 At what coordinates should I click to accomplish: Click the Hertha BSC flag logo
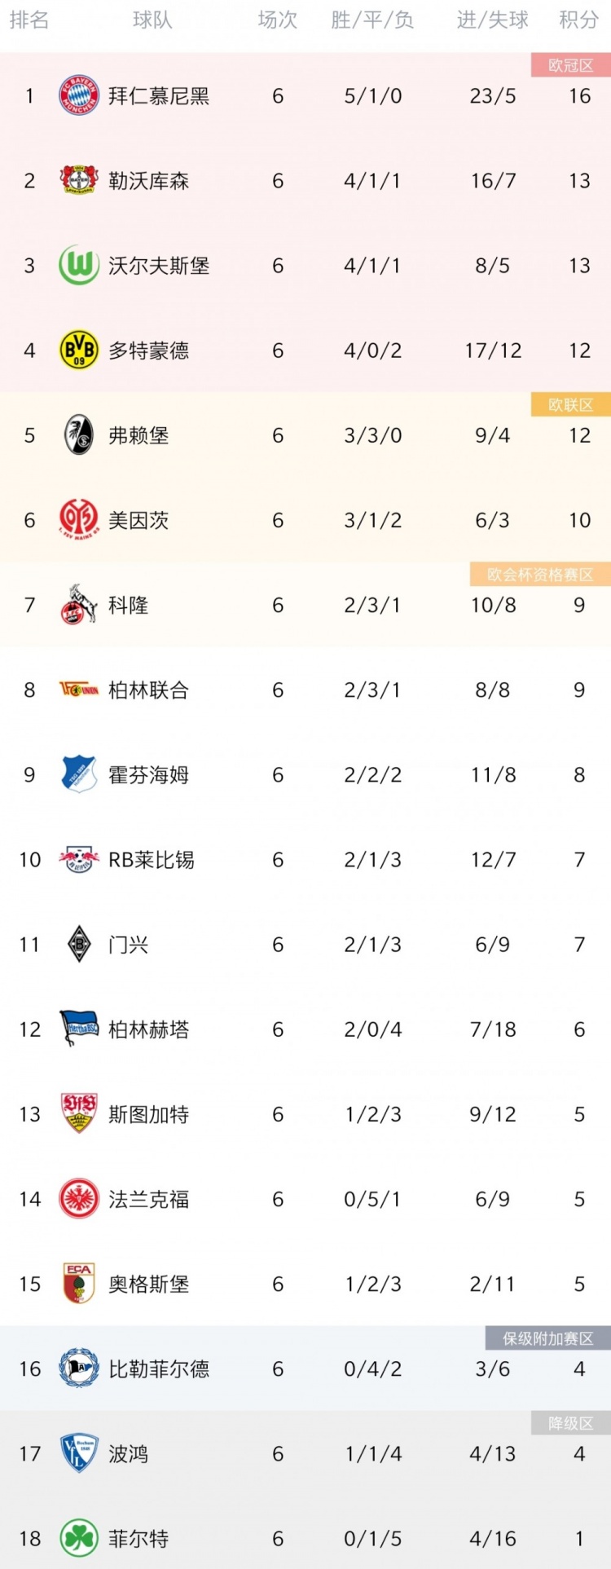click(79, 1029)
